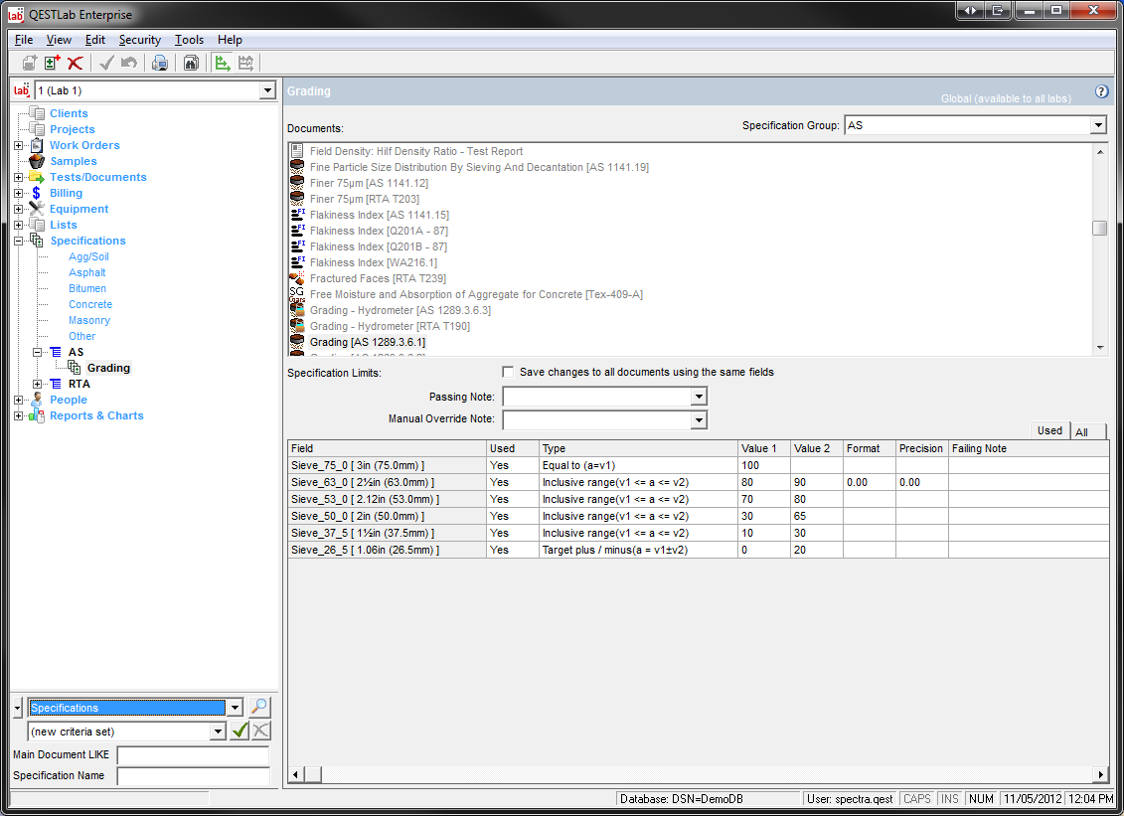Click the Main Document LIKE input field
This screenshot has width=1124, height=816.
pyautogui.click(x=193, y=755)
